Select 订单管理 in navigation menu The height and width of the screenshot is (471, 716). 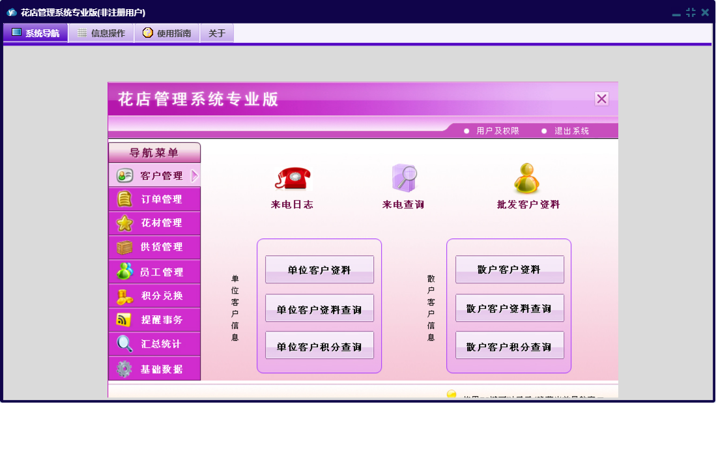click(154, 199)
